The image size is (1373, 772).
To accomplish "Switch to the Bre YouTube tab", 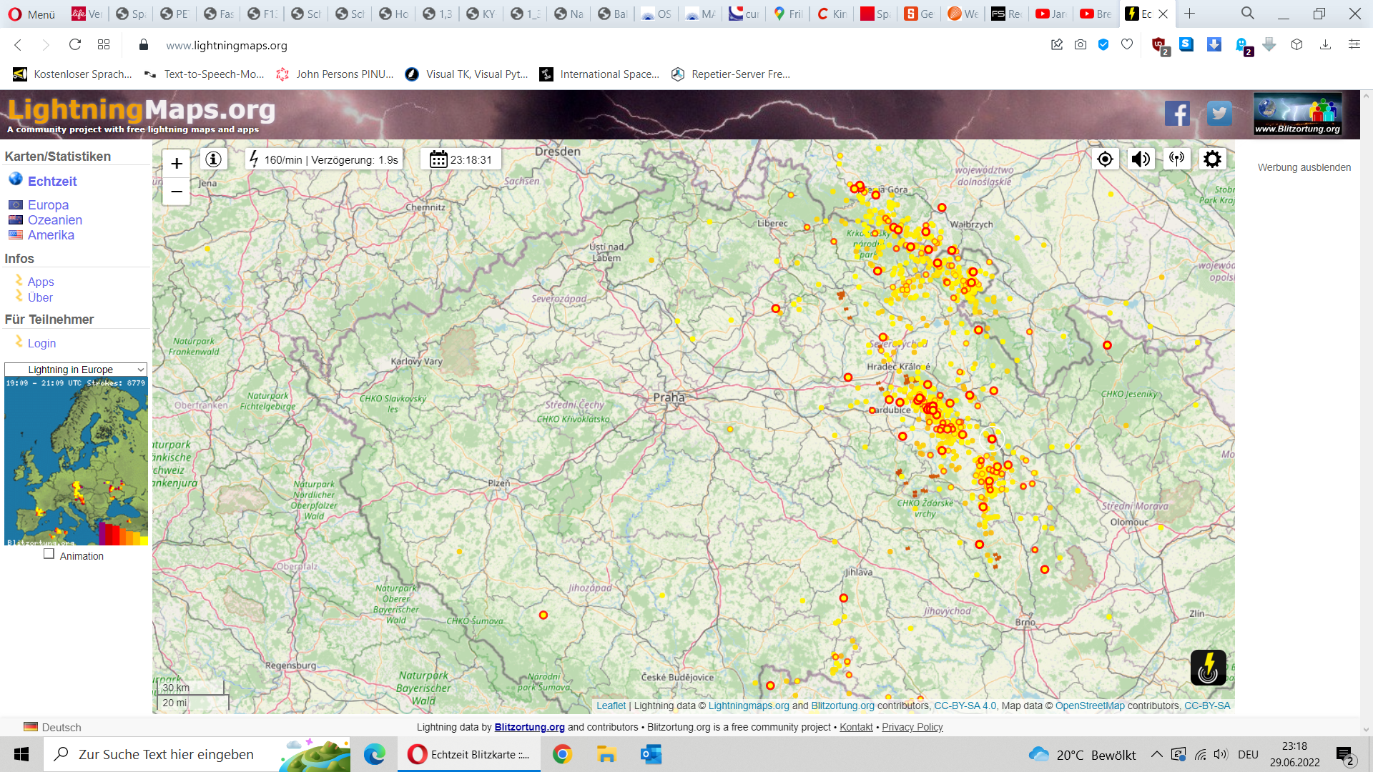I will point(1096,14).
